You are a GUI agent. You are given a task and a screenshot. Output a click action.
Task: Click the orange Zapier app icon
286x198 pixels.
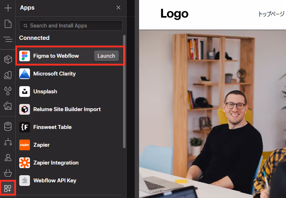pyautogui.click(x=25, y=145)
